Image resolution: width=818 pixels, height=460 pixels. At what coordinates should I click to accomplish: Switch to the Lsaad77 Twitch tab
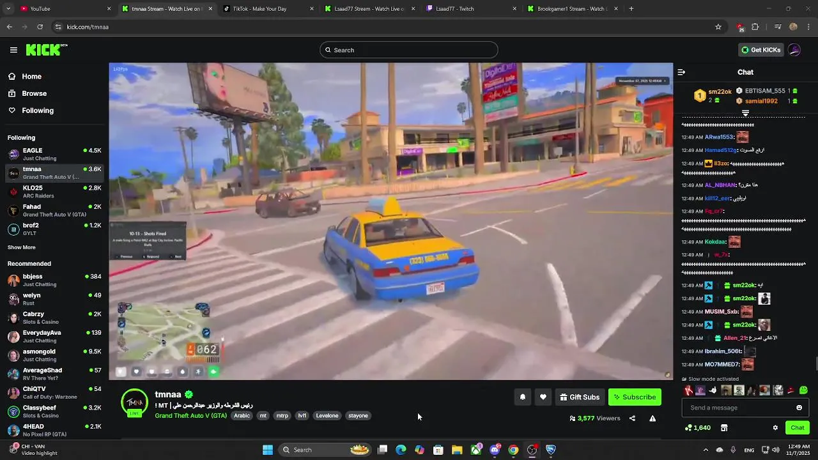472,9
